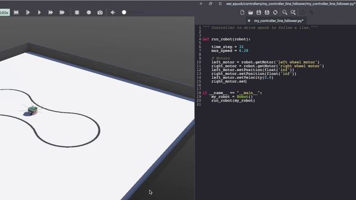Viewport: 356px width, 200px height.
Task: Save the file as a new name
Action: (x=267, y=12)
